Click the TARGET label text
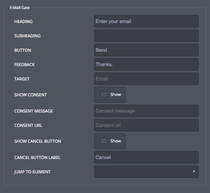Viewport: 210px width, 193px height. pyautogui.click(x=22, y=79)
